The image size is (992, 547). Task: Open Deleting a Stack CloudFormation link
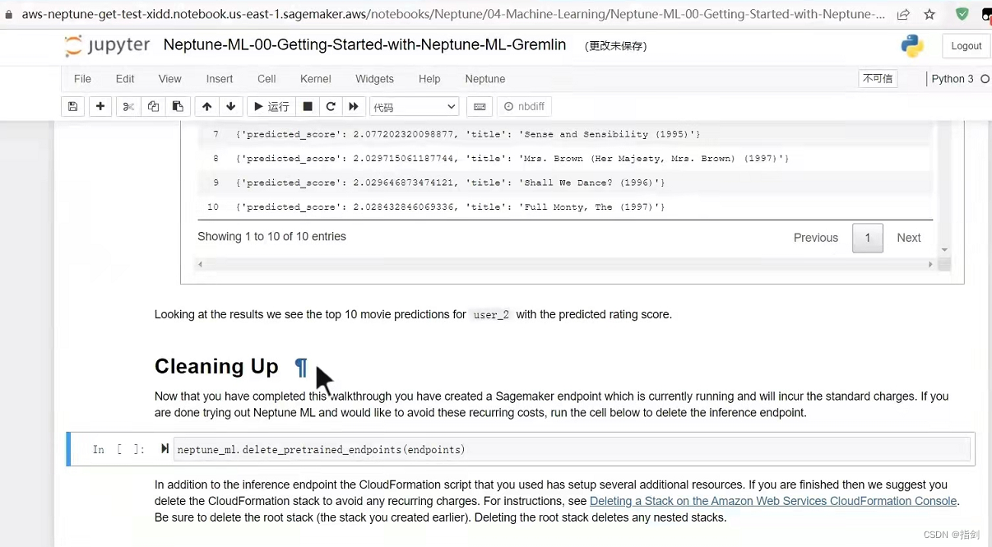tap(773, 501)
